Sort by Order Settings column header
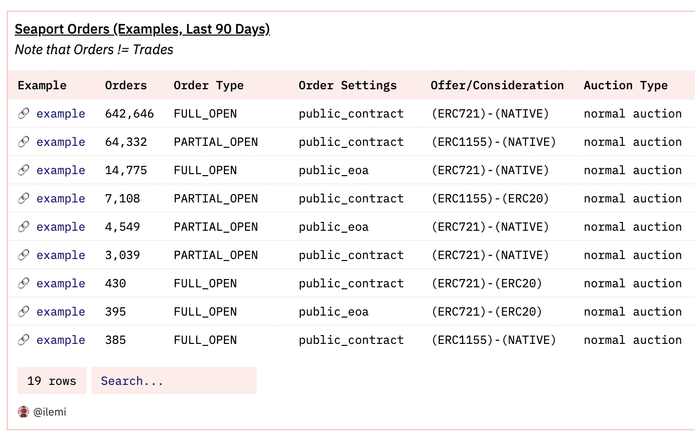Screen dimensions: 695x440 coord(347,85)
